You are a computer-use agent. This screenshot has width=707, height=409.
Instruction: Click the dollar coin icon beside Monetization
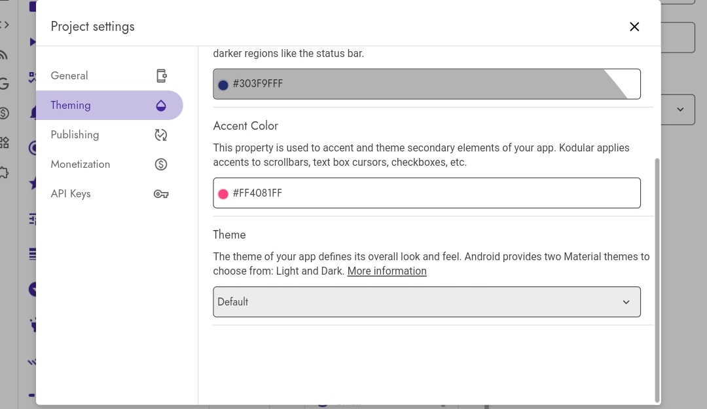click(x=161, y=165)
